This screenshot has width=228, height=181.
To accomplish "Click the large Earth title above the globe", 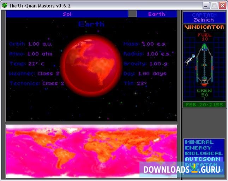I will click(x=91, y=24).
